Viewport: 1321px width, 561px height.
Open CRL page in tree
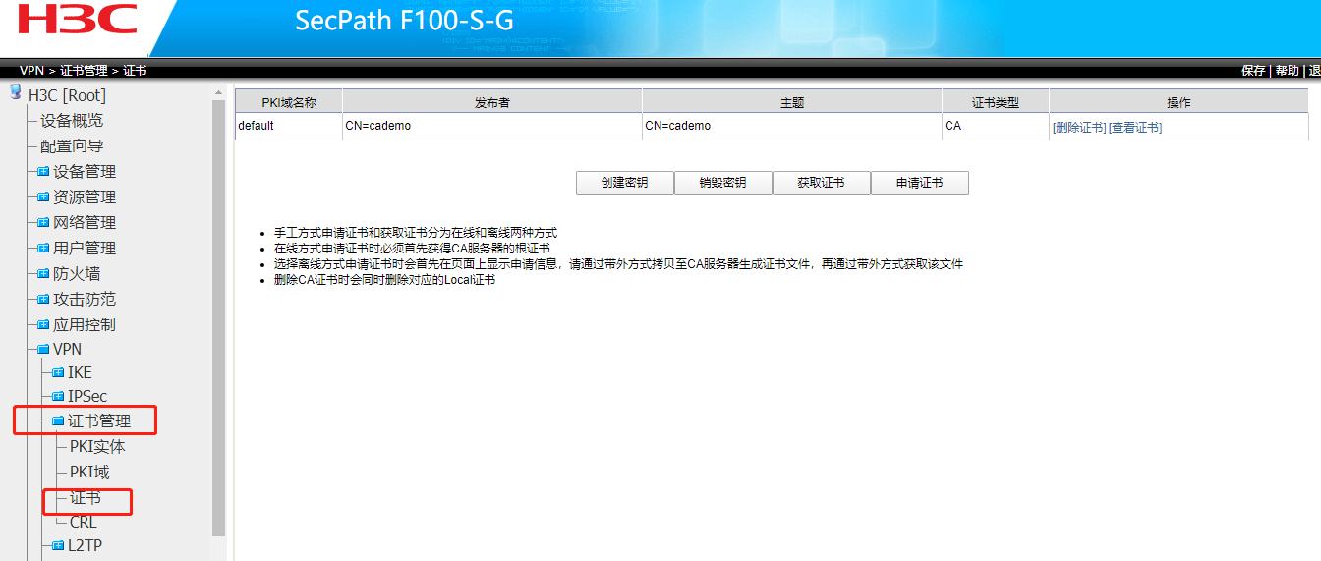pyautogui.click(x=84, y=523)
